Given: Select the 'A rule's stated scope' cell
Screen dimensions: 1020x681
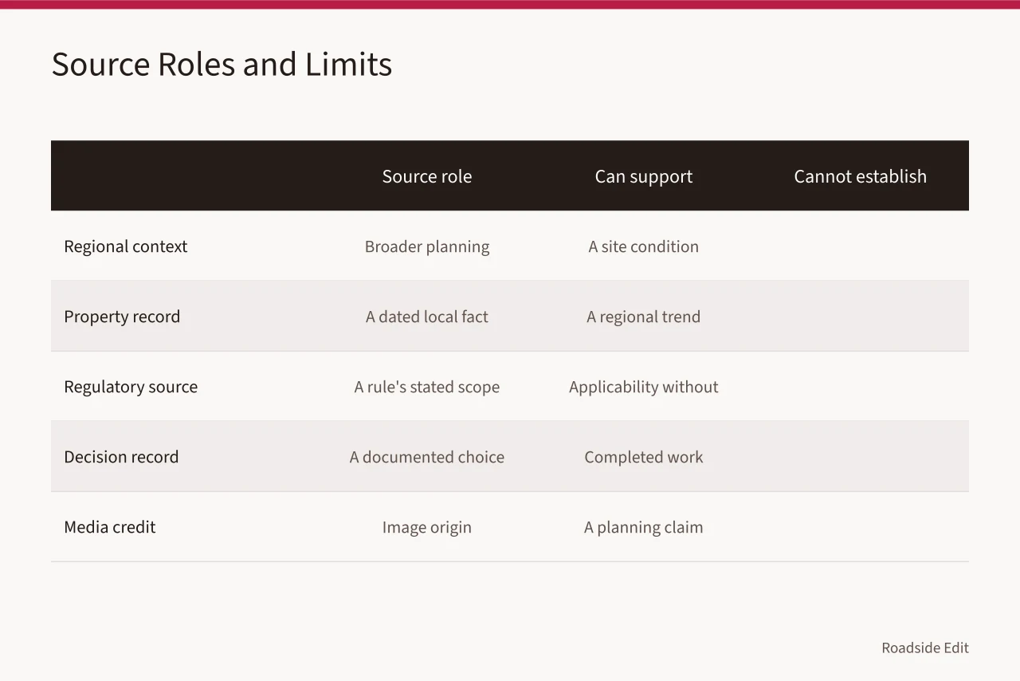Looking at the screenshot, I should pos(427,387).
